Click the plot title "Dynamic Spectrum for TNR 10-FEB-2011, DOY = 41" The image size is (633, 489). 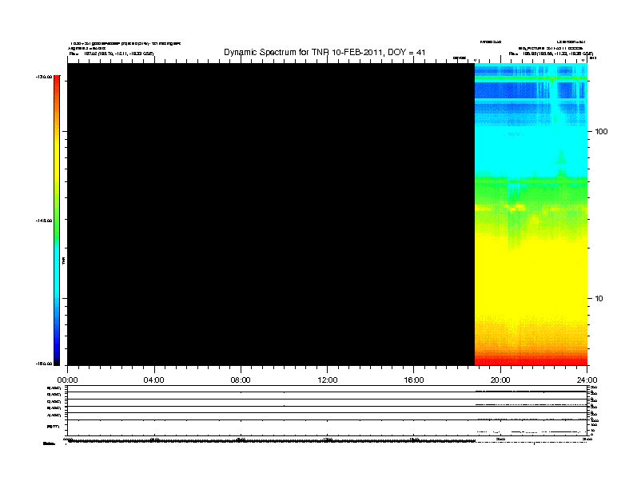(324, 53)
